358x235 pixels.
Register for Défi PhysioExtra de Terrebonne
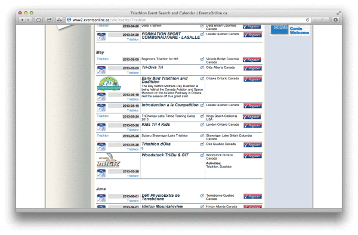[x=252, y=196]
